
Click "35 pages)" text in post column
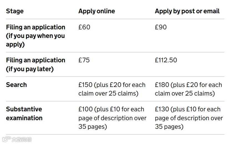click(x=169, y=127)
